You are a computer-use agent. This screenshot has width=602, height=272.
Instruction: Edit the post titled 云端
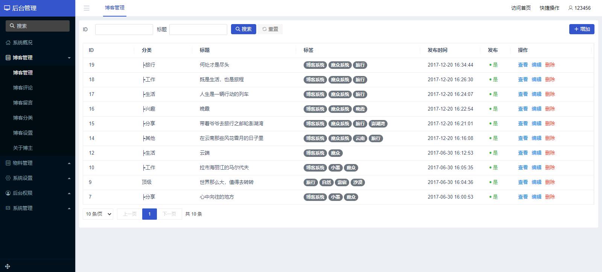point(536,153)
